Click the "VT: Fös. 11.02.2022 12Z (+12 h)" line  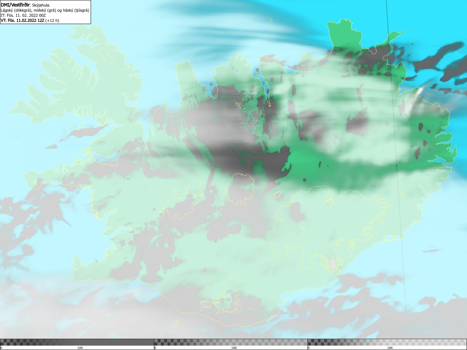click(x=30, y=20)
